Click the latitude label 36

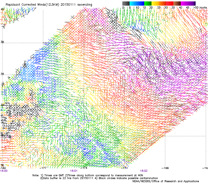(2, 74)
